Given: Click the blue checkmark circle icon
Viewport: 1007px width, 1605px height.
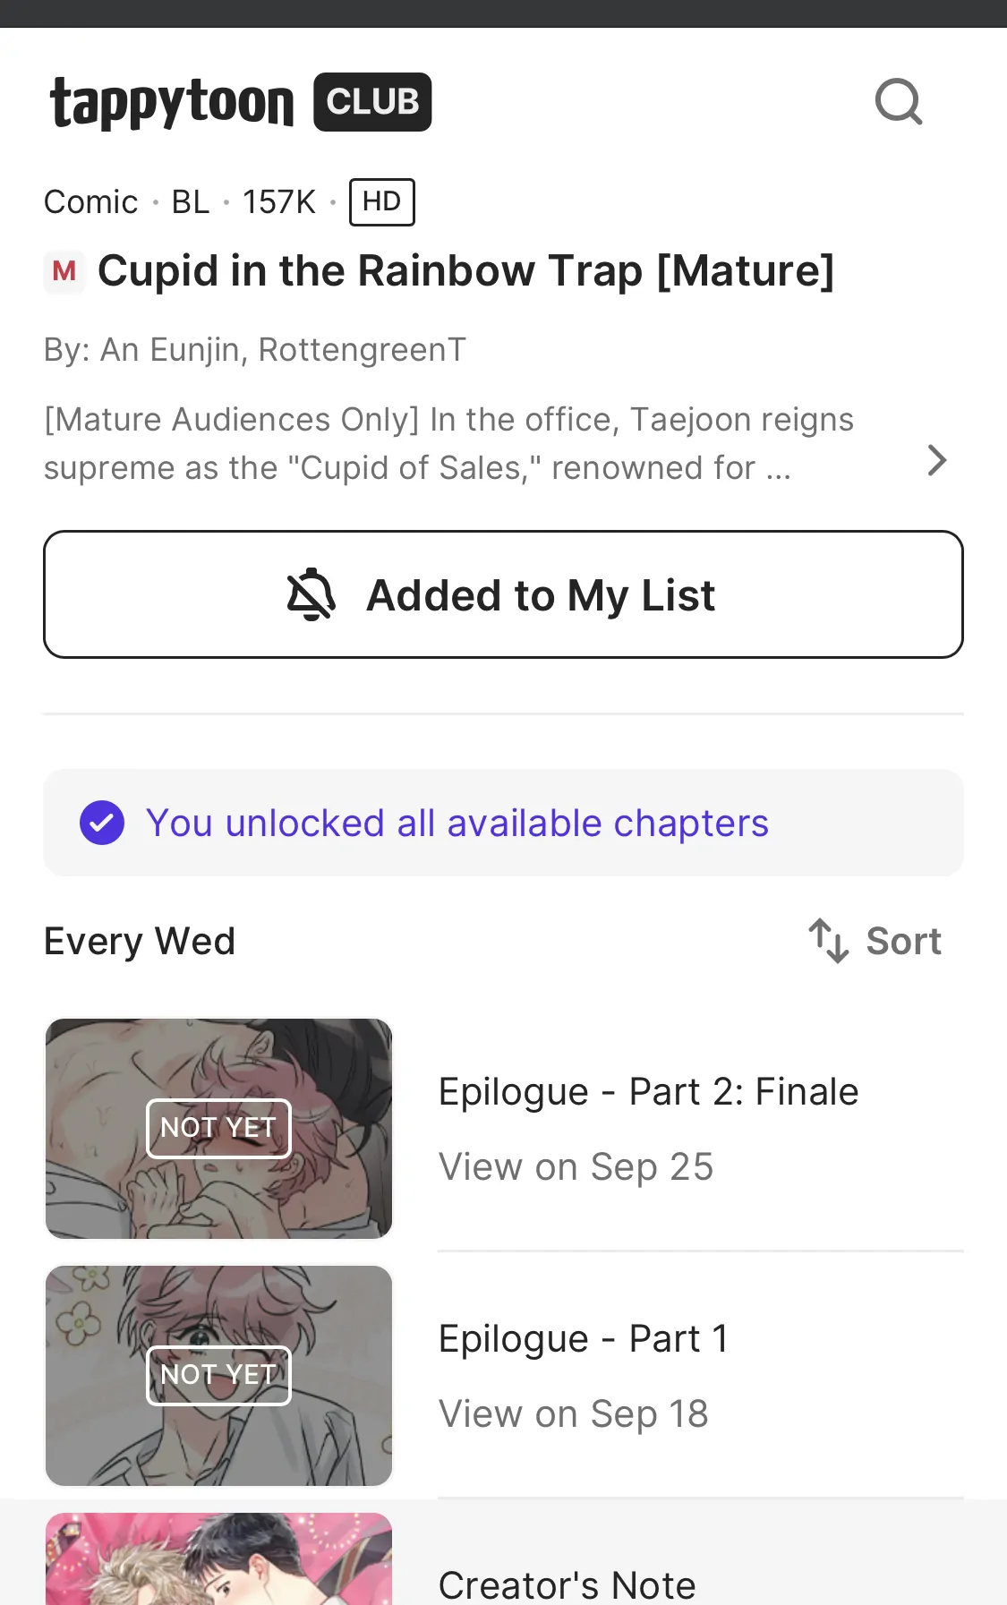Looking at the screenshot, I should [x=102, y=823].
